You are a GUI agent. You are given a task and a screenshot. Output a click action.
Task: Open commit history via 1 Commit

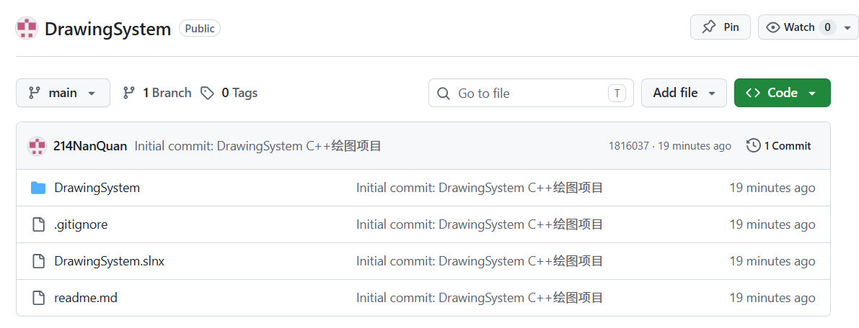[x=778, y=146]
